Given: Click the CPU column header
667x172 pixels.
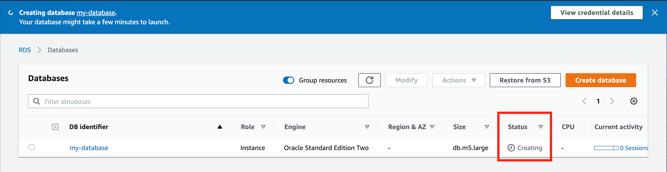Looking at the screenshot, I should click(568, 127).
